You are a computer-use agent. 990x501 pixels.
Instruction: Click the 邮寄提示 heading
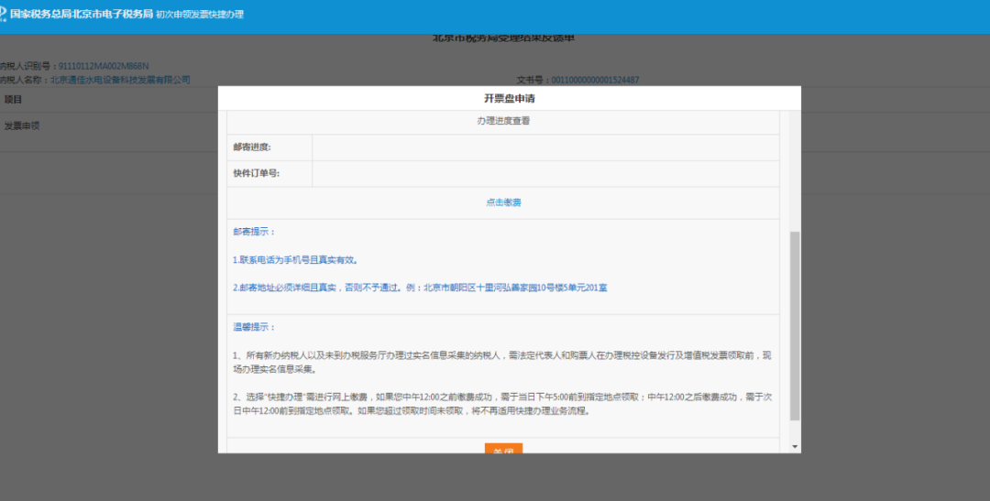point(254,232)
